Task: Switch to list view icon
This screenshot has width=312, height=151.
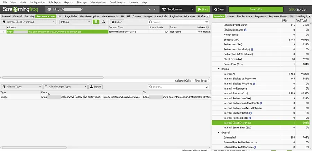Action: [x=96, y=22]
